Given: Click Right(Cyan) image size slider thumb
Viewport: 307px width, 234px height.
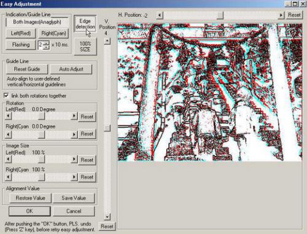Looking at the screenshot, I should pyautogui.click(x=42, y=177).
